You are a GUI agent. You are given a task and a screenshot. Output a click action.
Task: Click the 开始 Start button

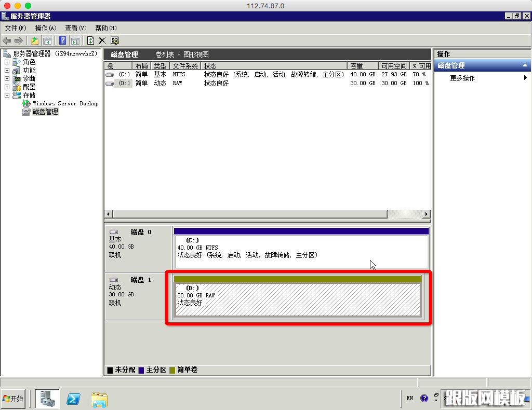(x=14, y=399)
